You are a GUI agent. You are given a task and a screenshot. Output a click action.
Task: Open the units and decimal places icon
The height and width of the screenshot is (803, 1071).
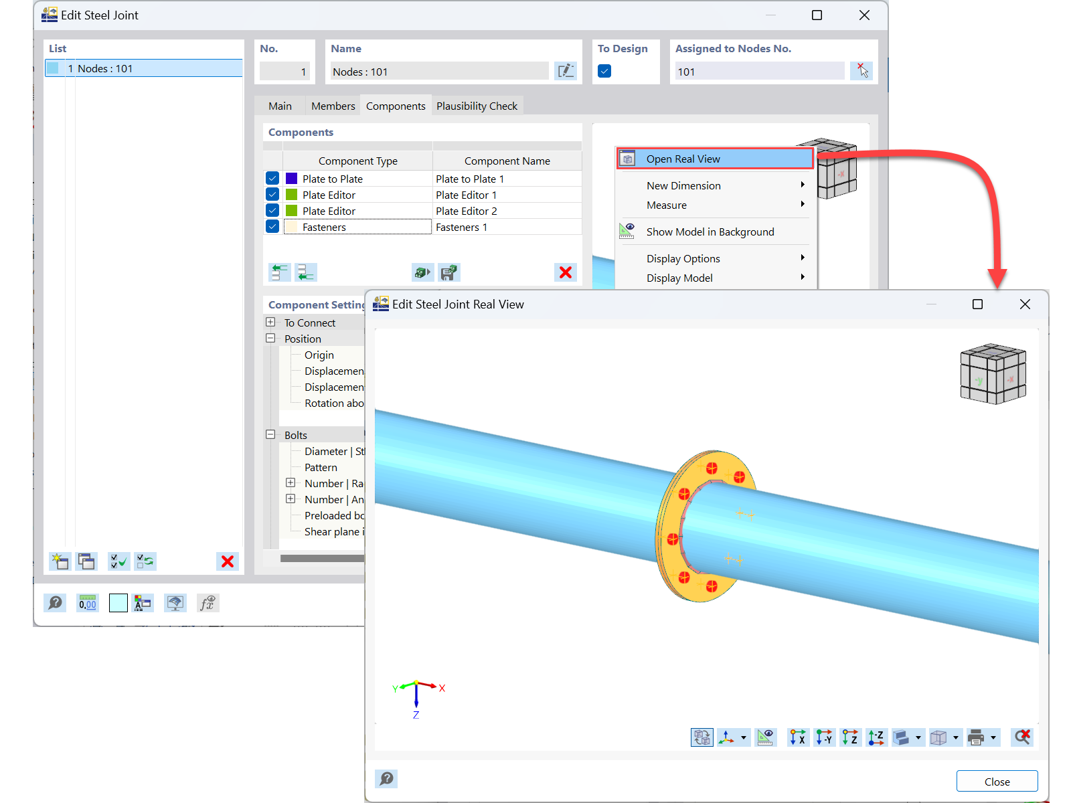tap(88, 603)
